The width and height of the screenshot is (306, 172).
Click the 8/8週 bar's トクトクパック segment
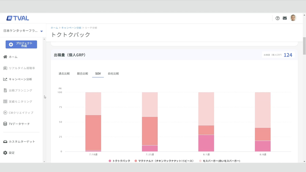pyautogui.click(x=263, y=146)
